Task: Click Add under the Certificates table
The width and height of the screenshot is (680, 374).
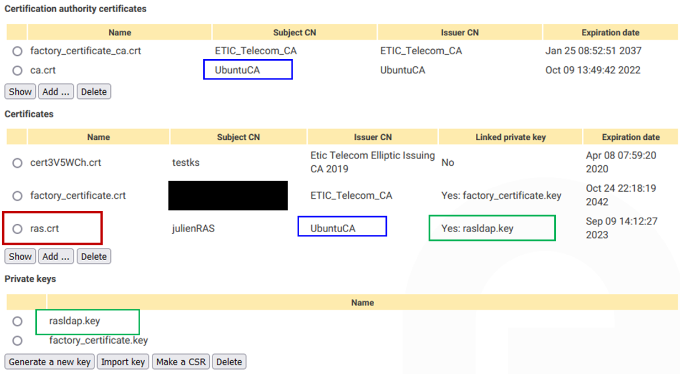Action: point(56,256)
